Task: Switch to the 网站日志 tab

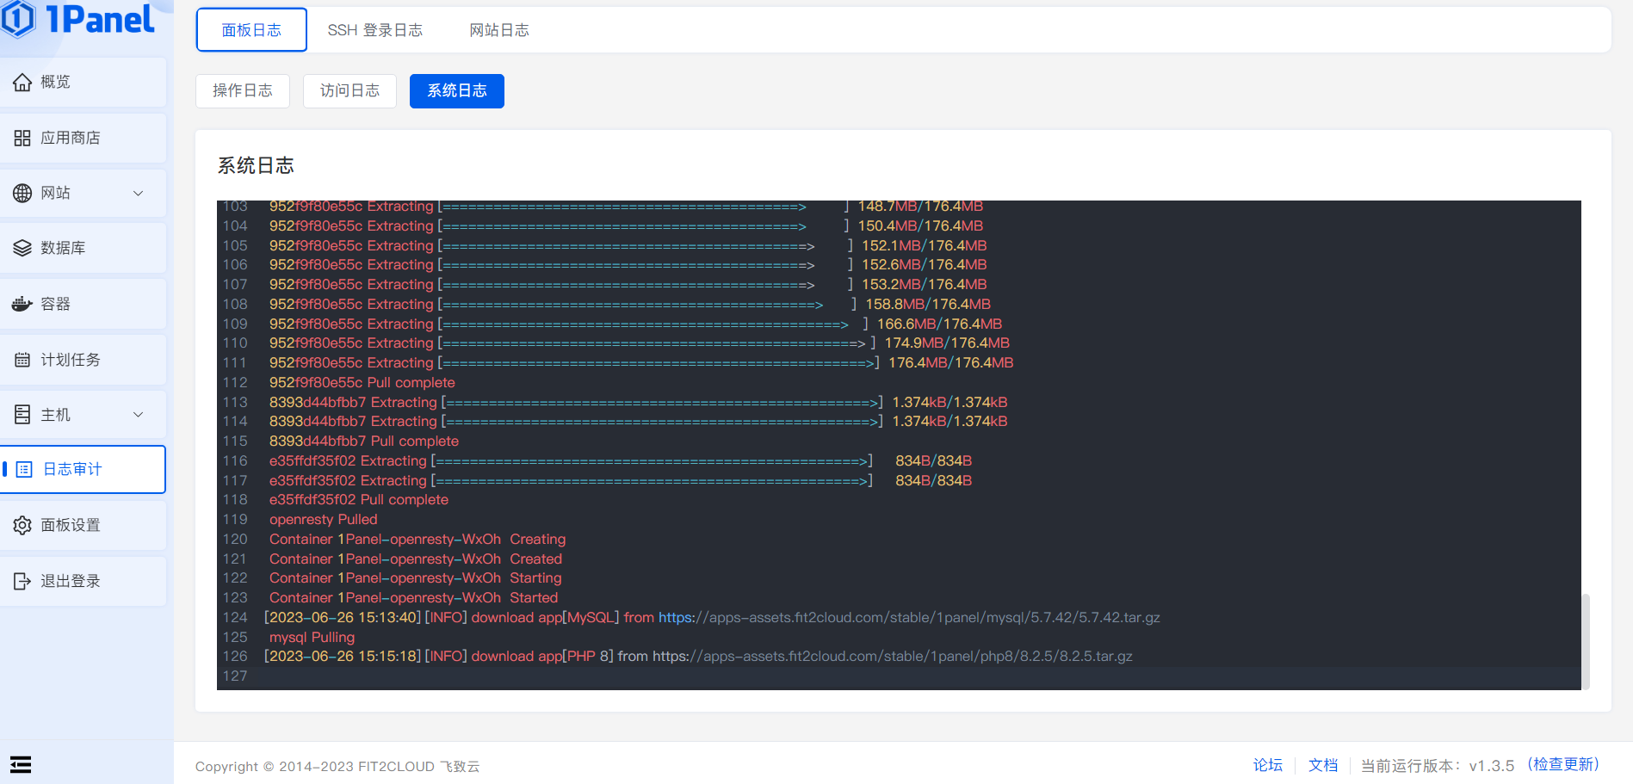Action: click(498, 29)
